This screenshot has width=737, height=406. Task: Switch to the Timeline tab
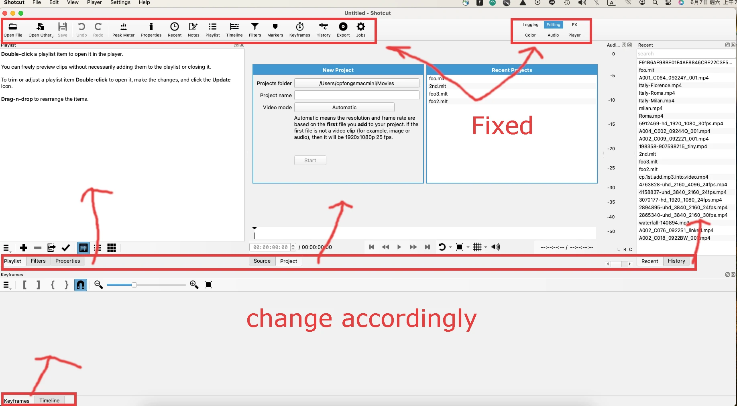pos(49,400)
